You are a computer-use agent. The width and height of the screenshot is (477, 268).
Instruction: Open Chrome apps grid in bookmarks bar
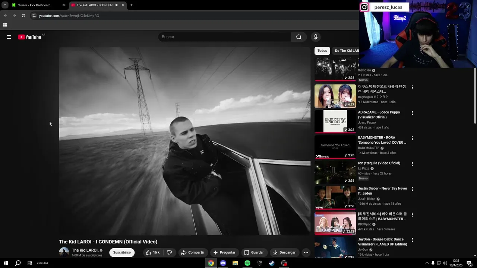coord(5,25)
